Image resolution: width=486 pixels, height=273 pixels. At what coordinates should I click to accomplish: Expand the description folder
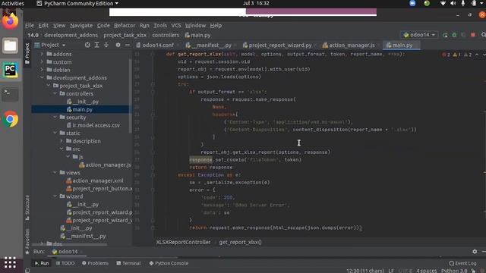point(62,141)
